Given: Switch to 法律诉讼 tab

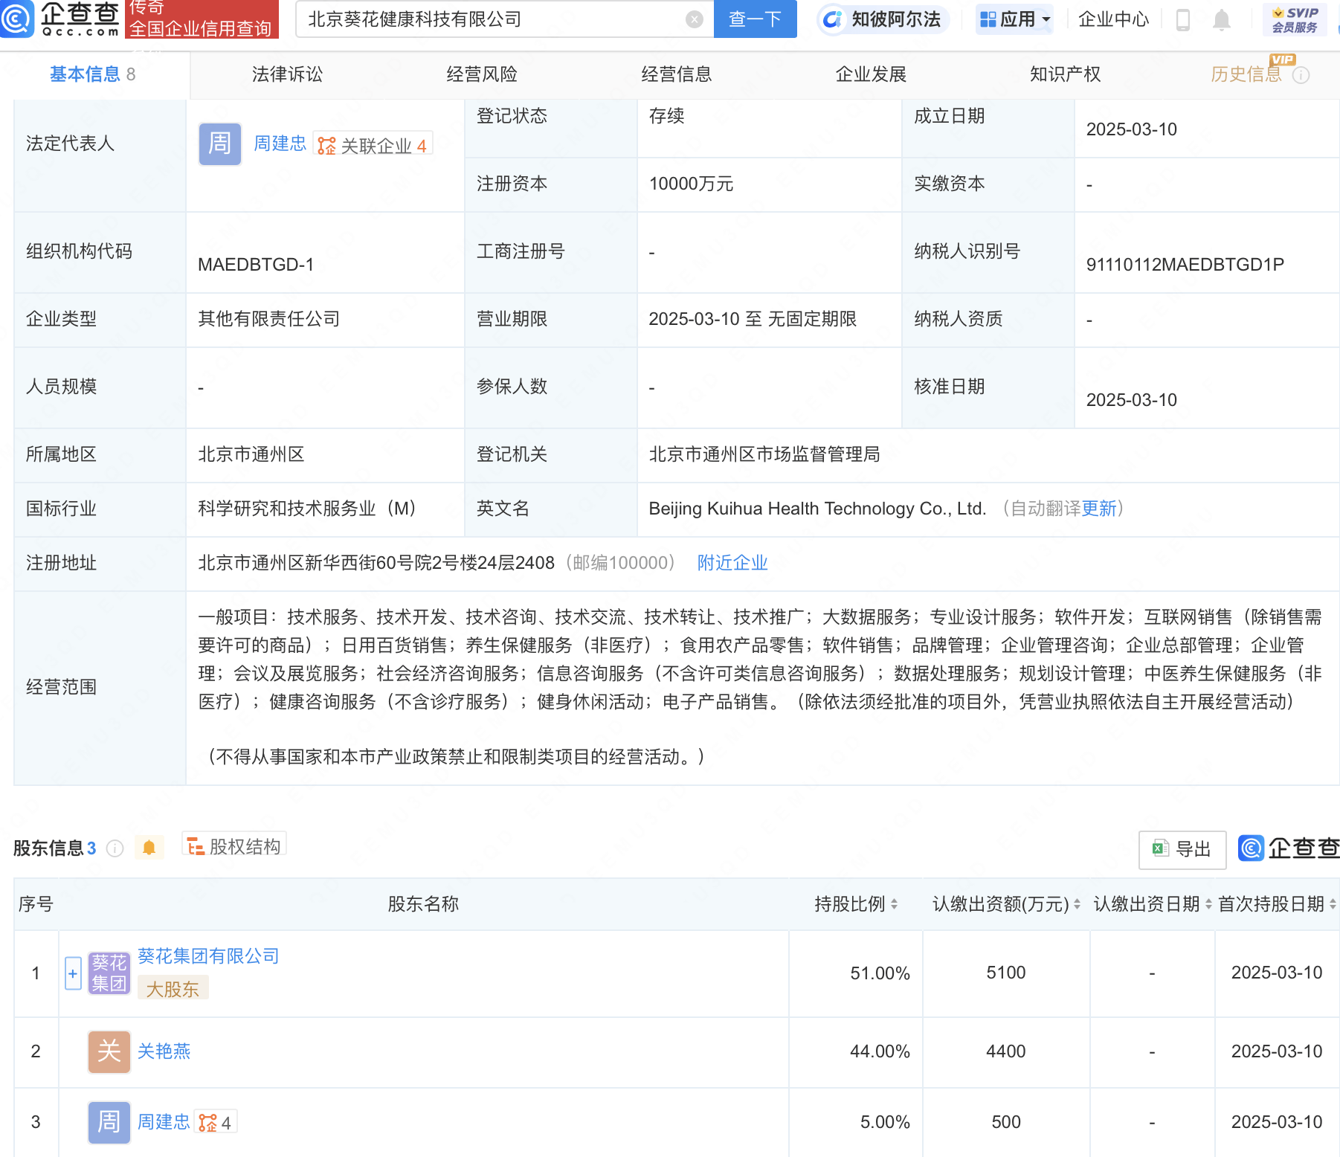Looking at the screenshot, I should click(x=287, y=74).
